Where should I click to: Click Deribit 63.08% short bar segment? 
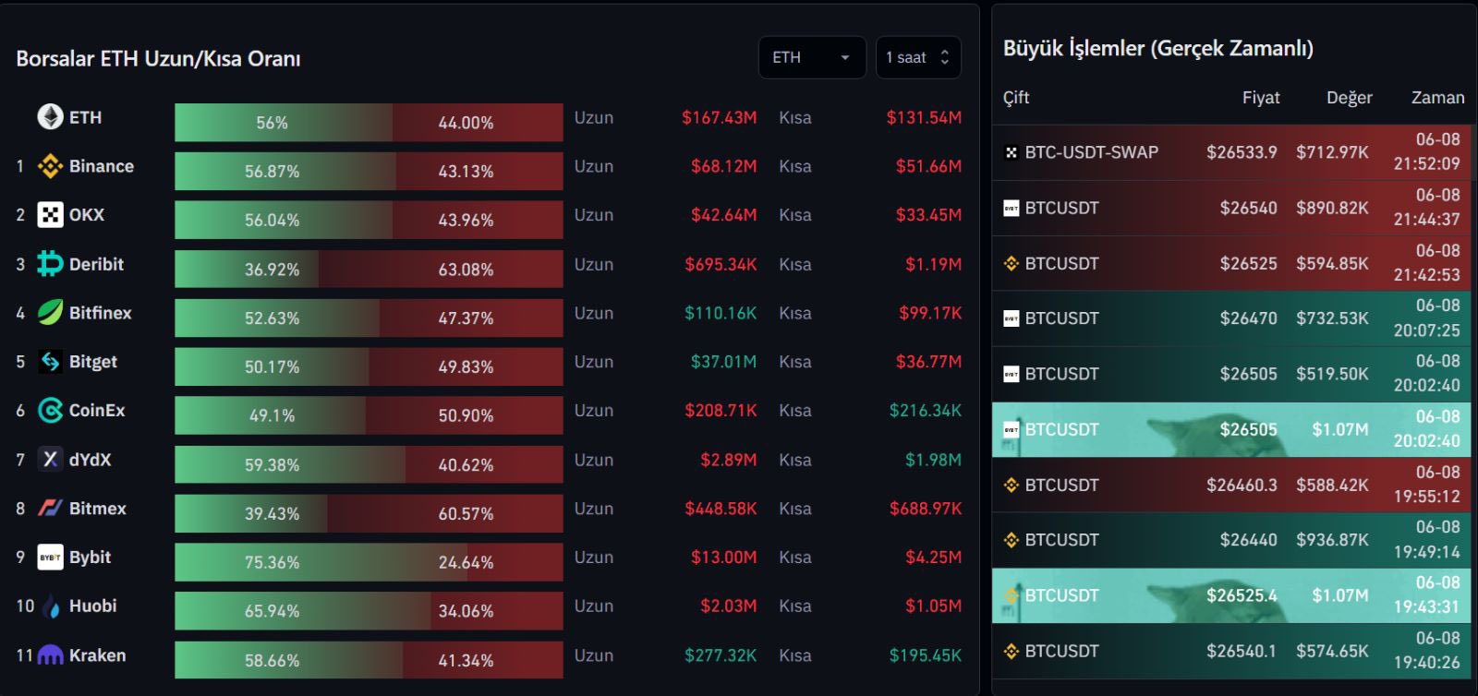tap(441, 269)
